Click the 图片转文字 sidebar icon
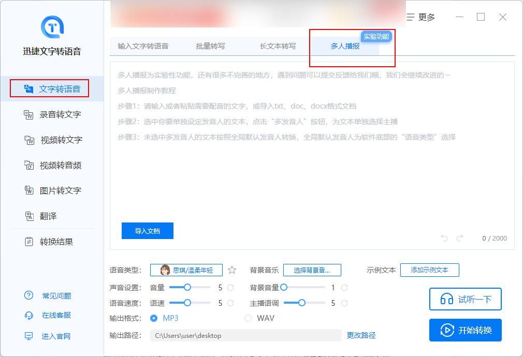The image size is (523, 357). [x=29, y=191]
